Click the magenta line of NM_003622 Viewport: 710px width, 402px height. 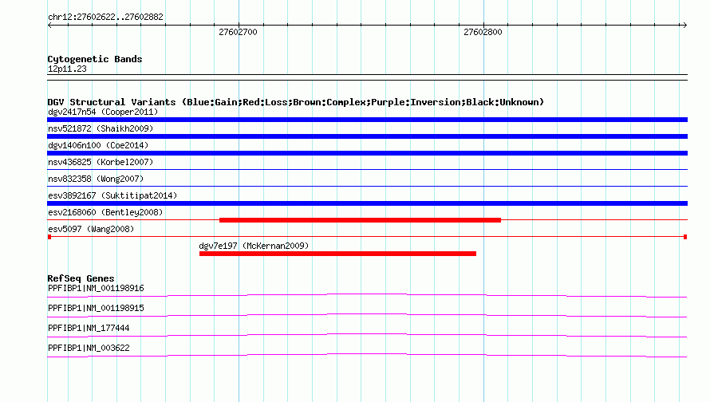coord(367,354)
